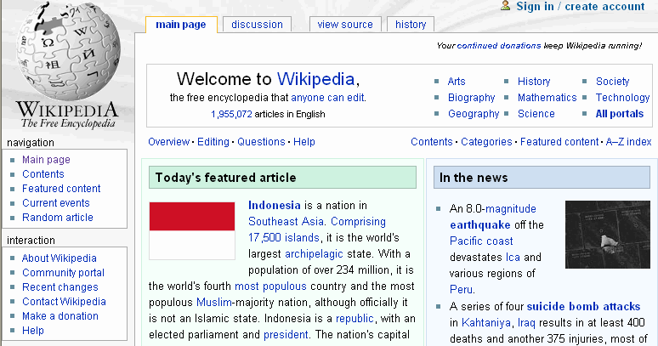
Task: Follow the archipelagic link
Action: click(x=314, y=254)
